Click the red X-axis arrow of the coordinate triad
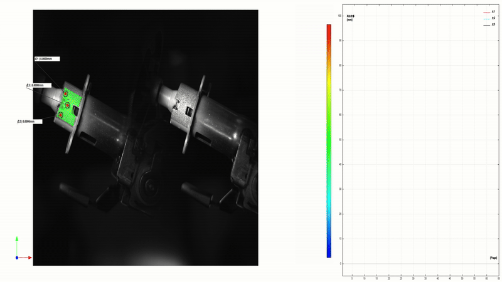Screen dimensions: 502x282 click(x=28, y=258)
